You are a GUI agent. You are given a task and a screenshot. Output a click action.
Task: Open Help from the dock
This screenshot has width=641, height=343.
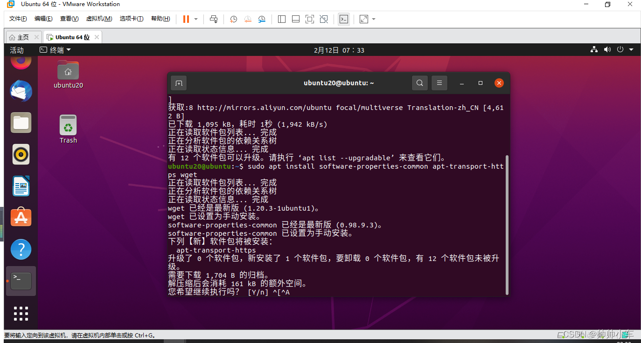tap(21, 249)
